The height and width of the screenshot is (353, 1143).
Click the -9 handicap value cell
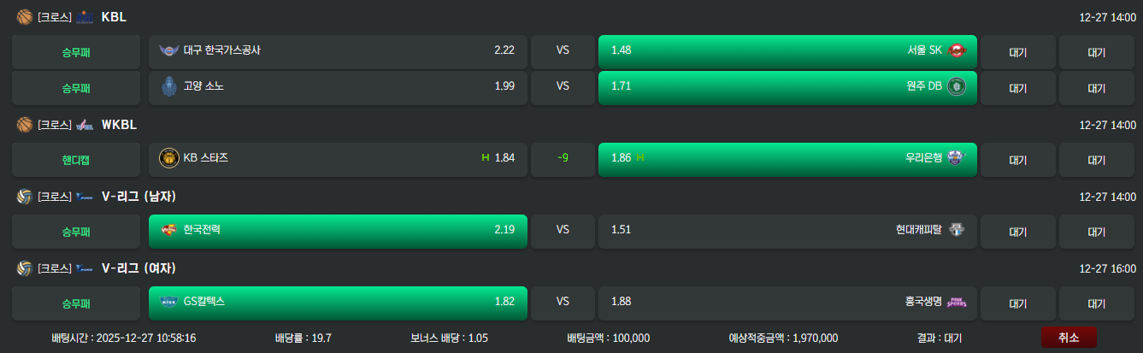(x=563, y=159)
